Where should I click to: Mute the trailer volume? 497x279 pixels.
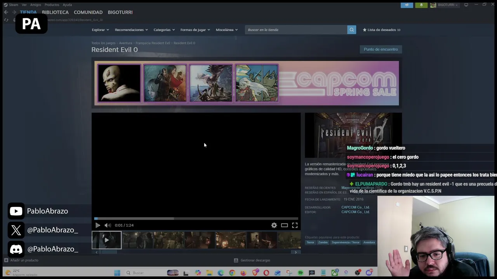point(108,225)
